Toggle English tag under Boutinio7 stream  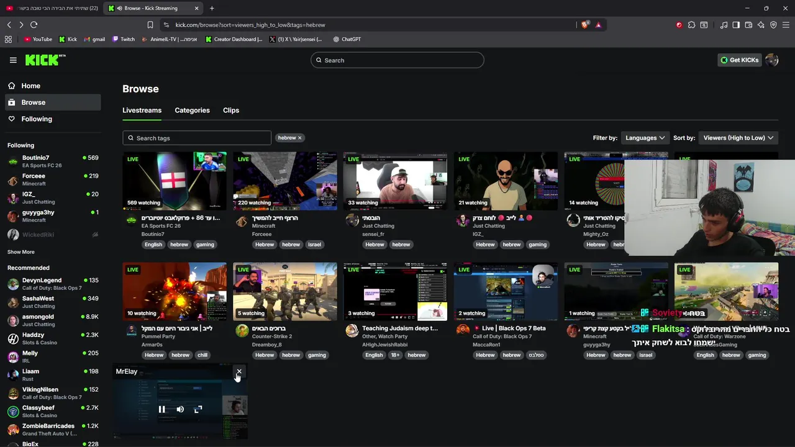(153, 245)
